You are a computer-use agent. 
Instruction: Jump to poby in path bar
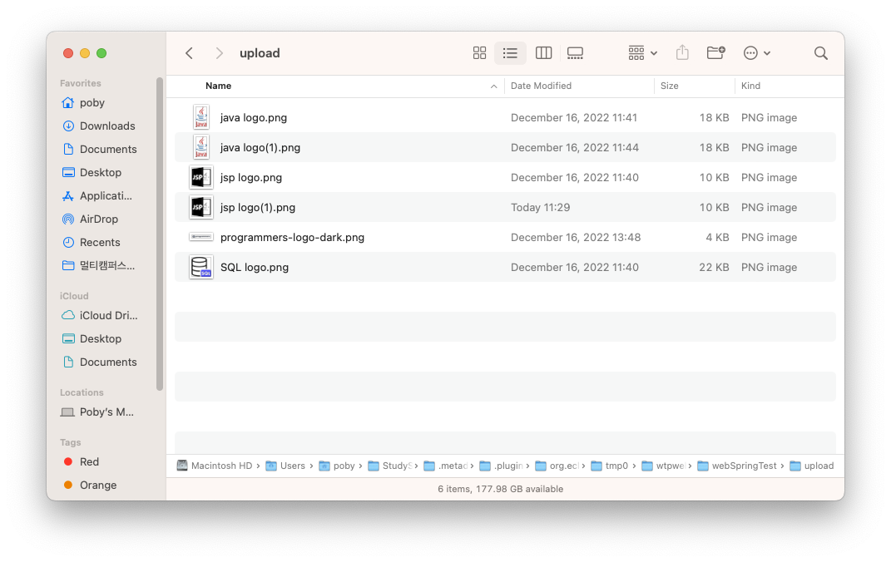(337, 466)
